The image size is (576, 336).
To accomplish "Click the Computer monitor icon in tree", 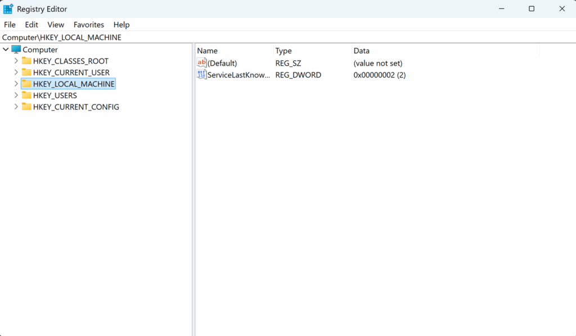I will click(16, 49).
